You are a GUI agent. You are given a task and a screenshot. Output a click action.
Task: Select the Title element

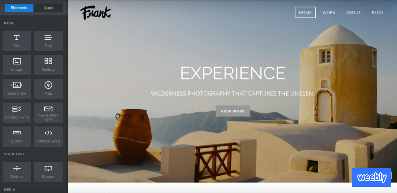click(x=17, y=41)
